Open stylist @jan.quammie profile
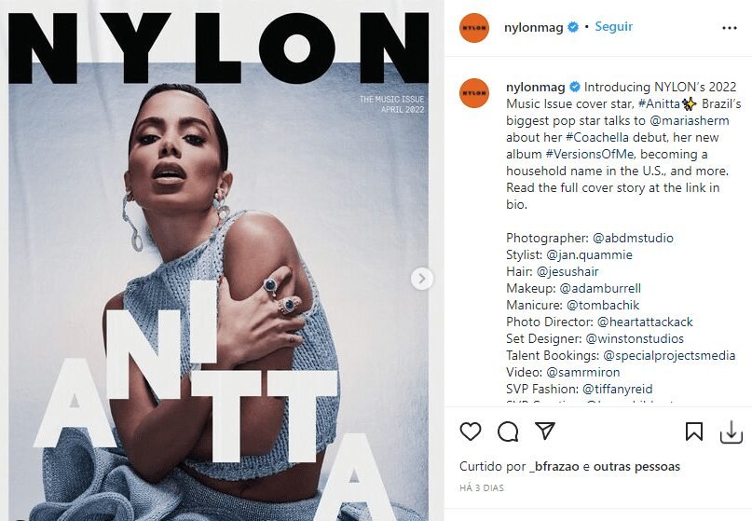The height and width of the screenshot is (521, 752). (x=590, y=255)
